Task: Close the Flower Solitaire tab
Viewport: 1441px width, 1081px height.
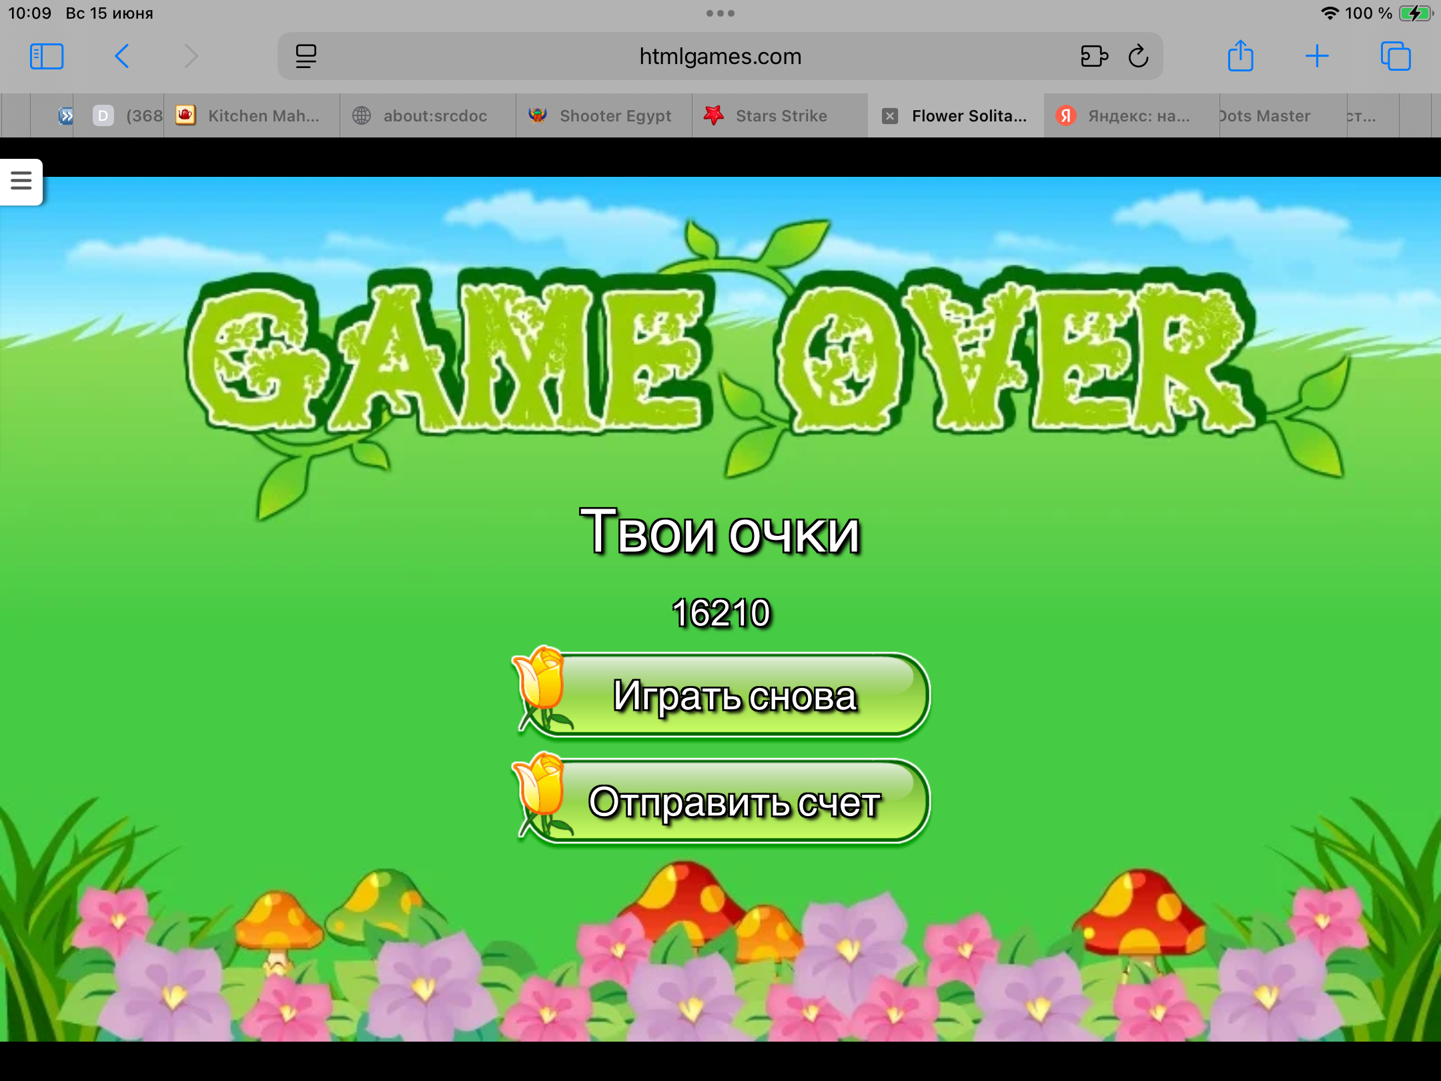Action: [x=889, y=116]
